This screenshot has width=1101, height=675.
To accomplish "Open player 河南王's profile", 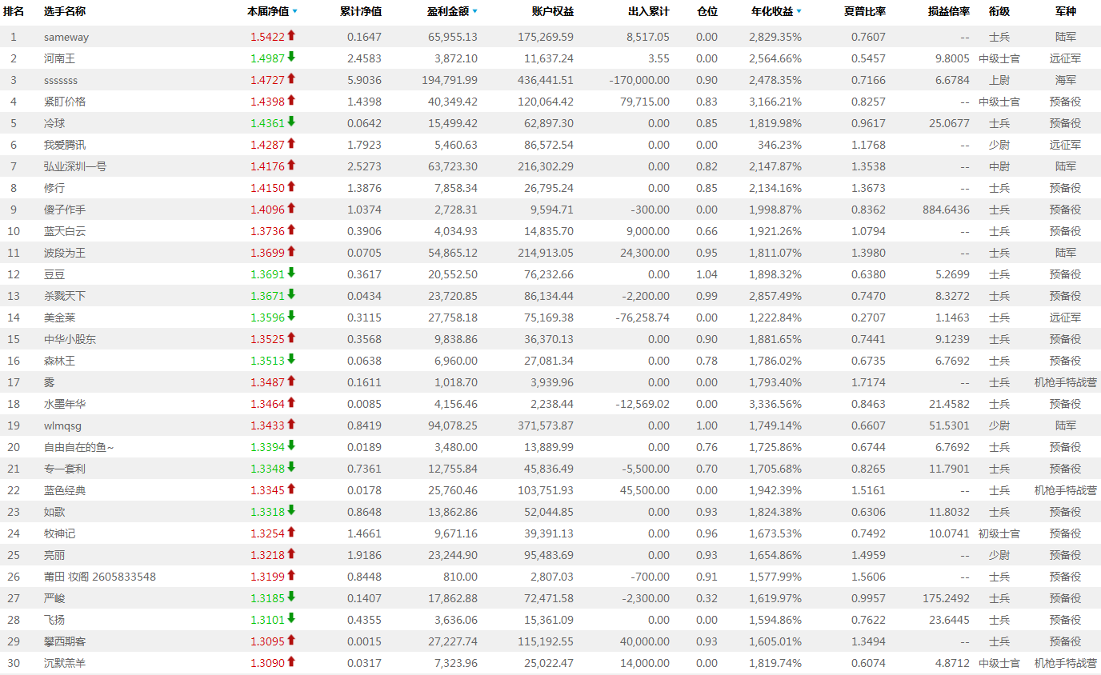I will pos(60,58).
